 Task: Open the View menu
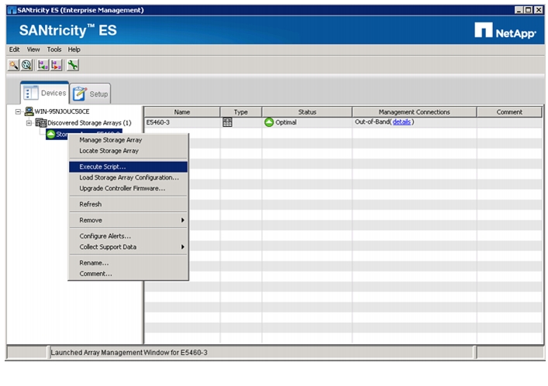point(33,50)
